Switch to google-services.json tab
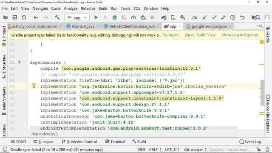 pyautogui.click(x=209, y=26)
